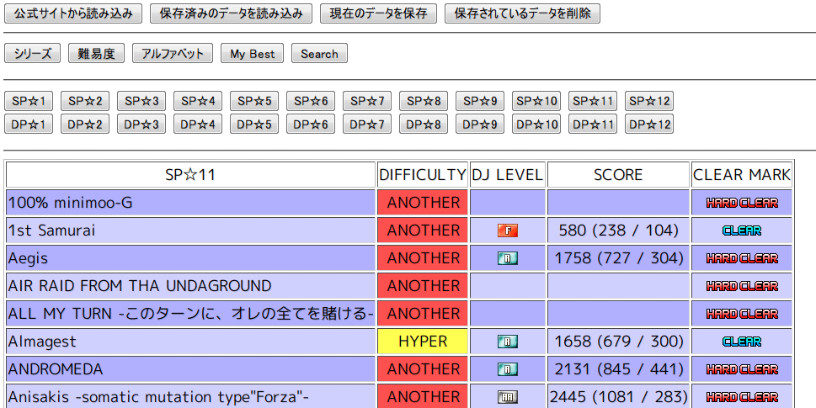Select the DP☆11 level button
The width and height of the screenshot is (816, 408).
tap(593, 124)
